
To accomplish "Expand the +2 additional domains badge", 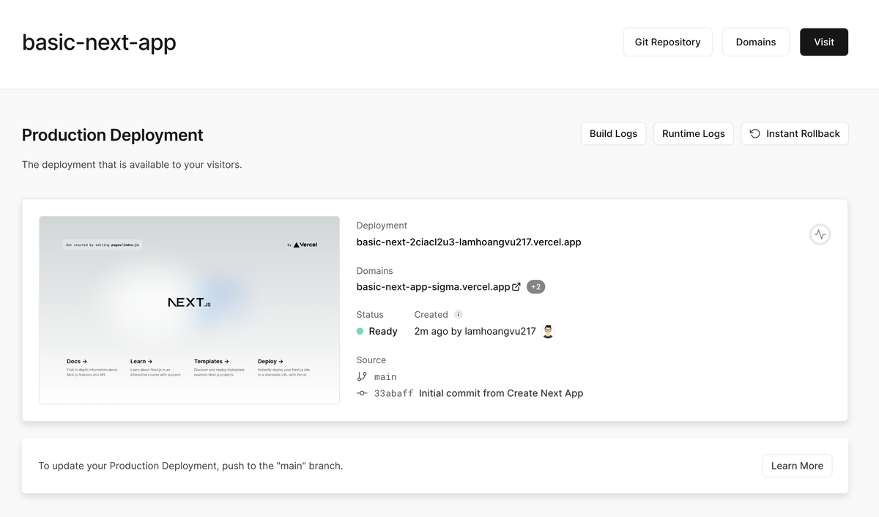I will click(x=535, y=287).
